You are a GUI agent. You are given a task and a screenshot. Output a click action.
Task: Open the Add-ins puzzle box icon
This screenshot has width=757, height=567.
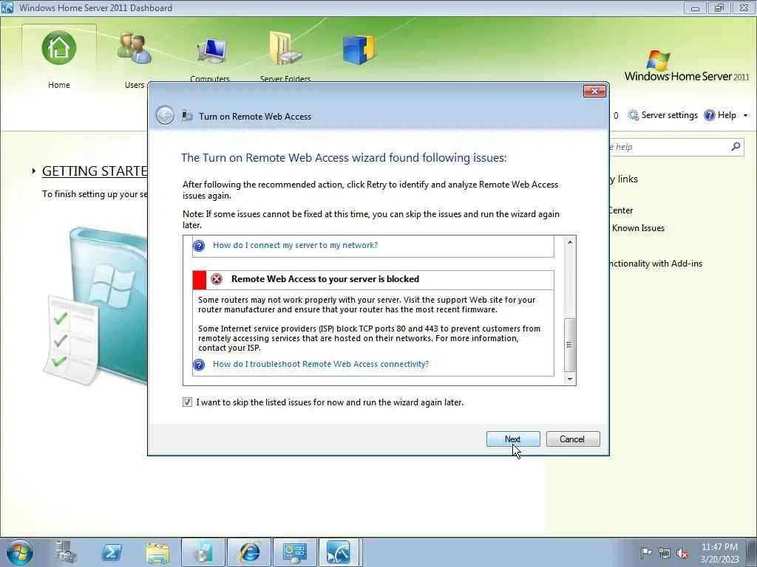pos(359,49)
